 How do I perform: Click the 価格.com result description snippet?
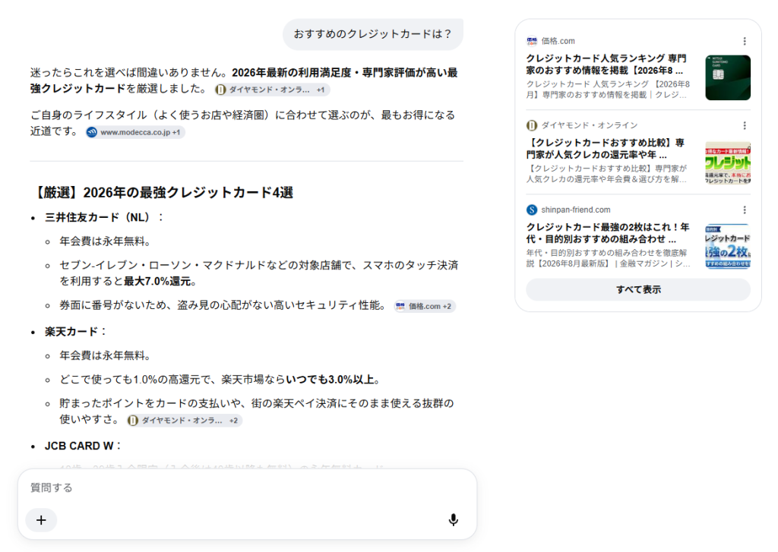608,90
